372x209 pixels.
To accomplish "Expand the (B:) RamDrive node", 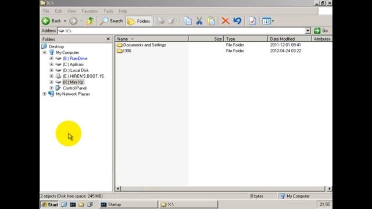I will [51, 58].
